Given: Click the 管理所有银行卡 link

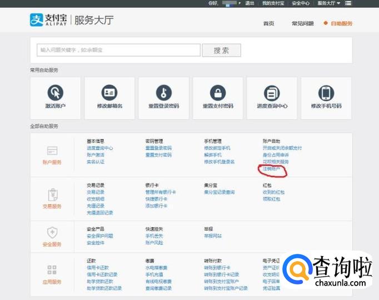Looking at the screenshot, I should point(161,192).
